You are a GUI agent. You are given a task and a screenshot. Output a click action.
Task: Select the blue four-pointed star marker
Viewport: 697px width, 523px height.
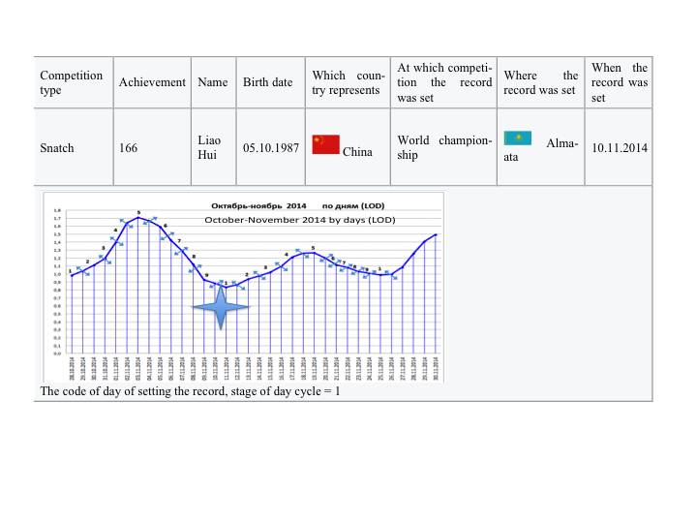coord(221,306)
